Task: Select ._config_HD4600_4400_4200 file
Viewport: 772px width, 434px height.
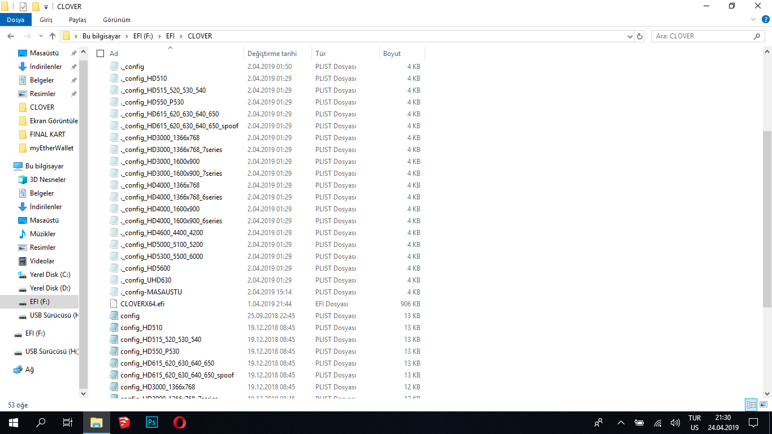Action: point(162,233)
